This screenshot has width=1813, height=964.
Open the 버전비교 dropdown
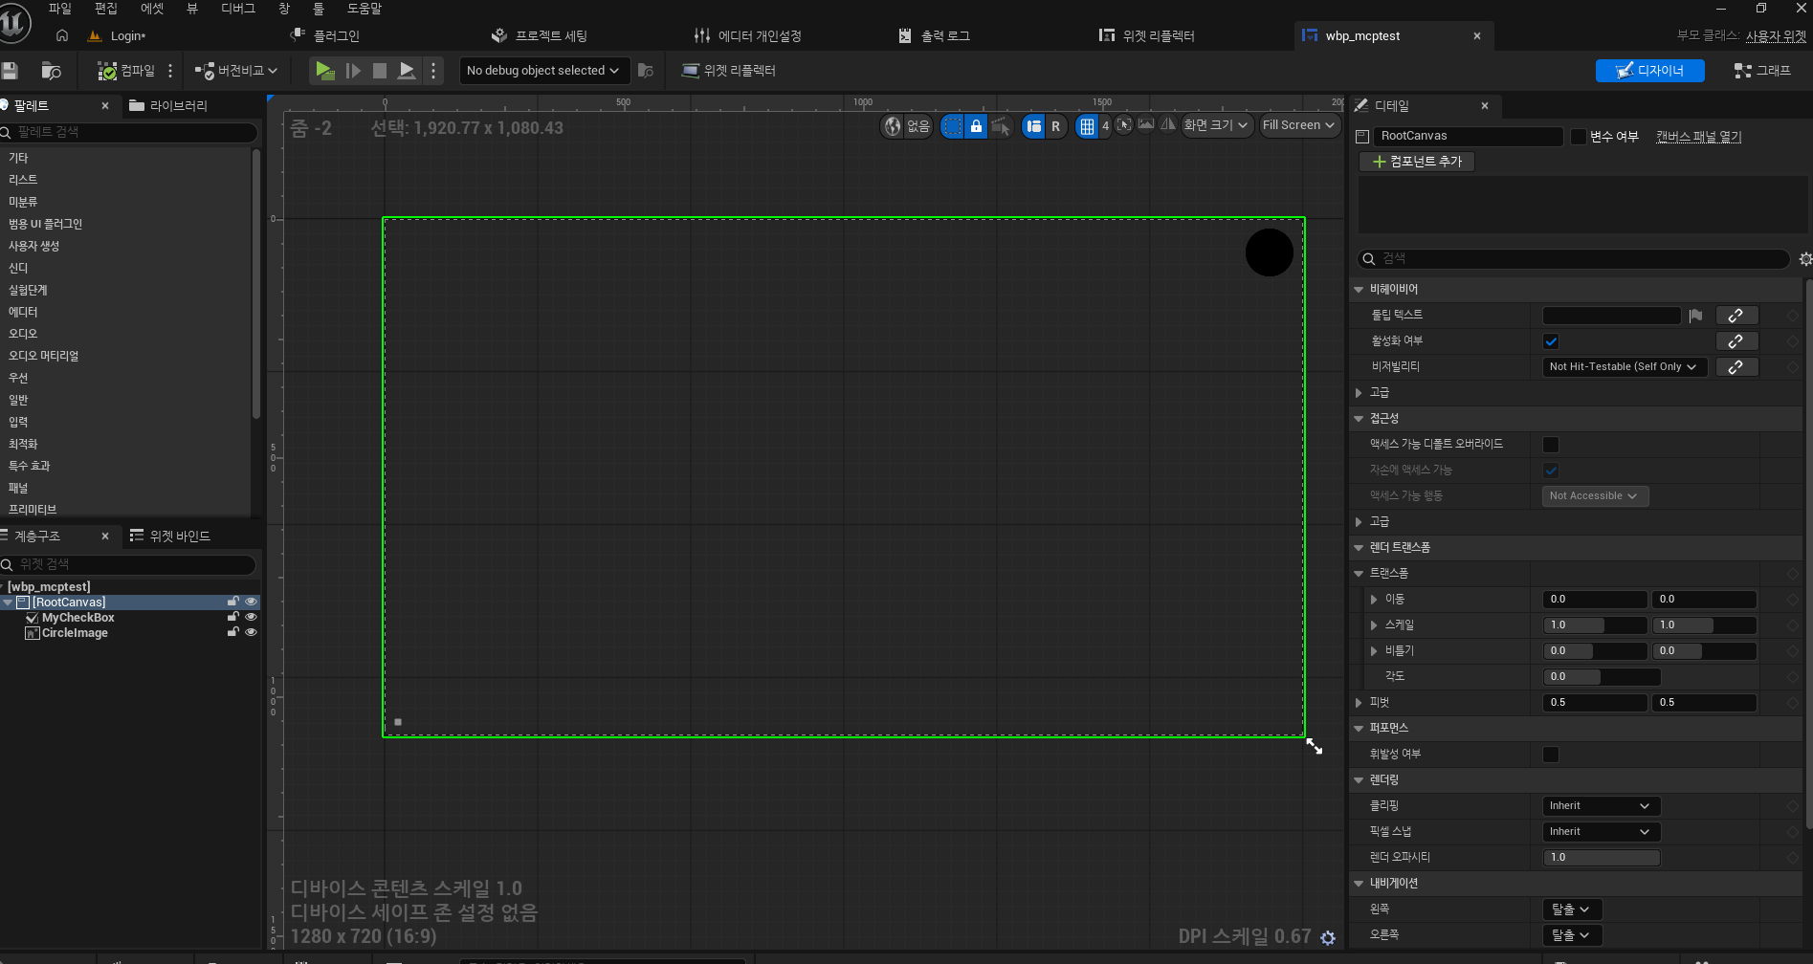coord(236,71)
